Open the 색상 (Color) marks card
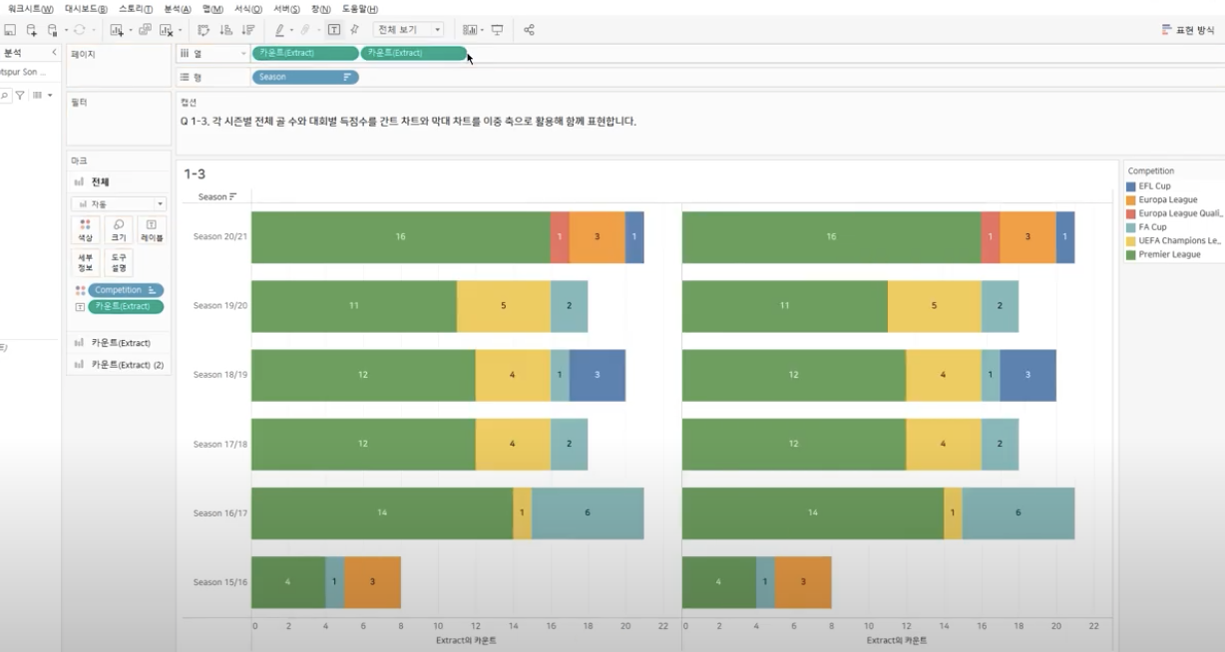This screenshot has width=1225, height=652. tap(85, 230)
